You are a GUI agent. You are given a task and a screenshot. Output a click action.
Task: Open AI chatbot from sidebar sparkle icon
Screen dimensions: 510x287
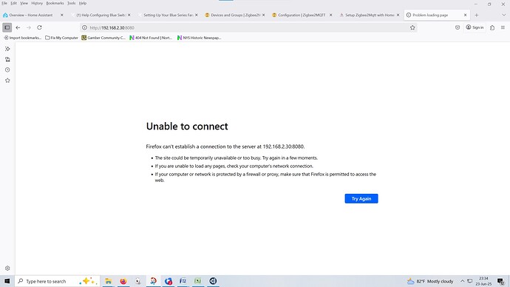(7, 49)
